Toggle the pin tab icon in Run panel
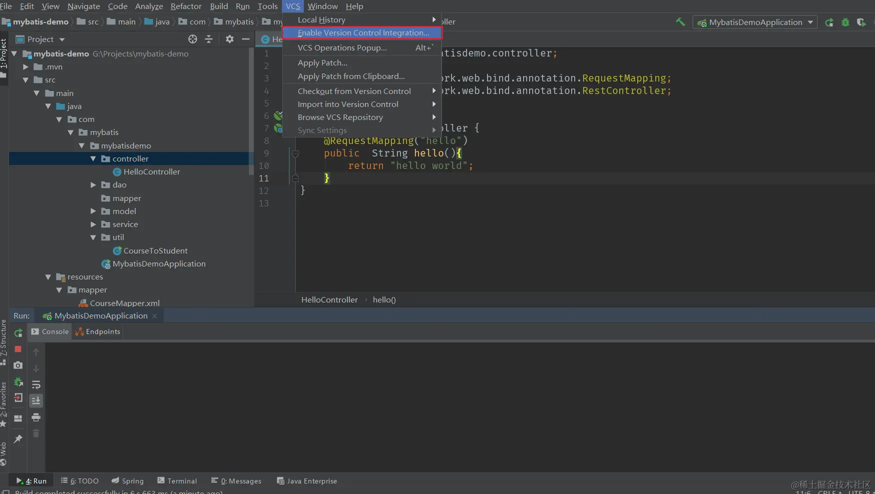875x494 pixels. pyautogui.click(x=18, y=438)
